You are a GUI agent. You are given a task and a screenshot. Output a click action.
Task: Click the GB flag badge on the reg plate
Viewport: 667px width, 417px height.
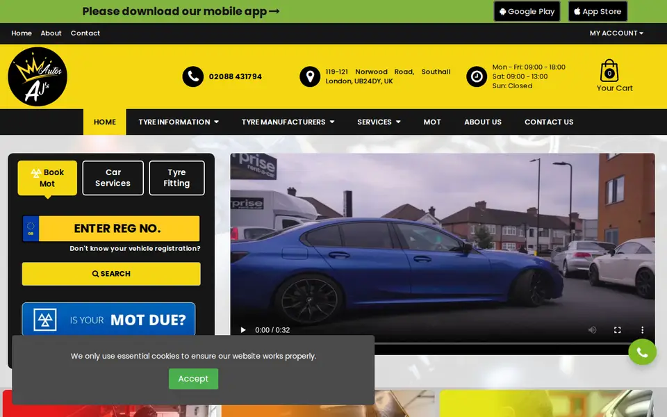point(31,229)
